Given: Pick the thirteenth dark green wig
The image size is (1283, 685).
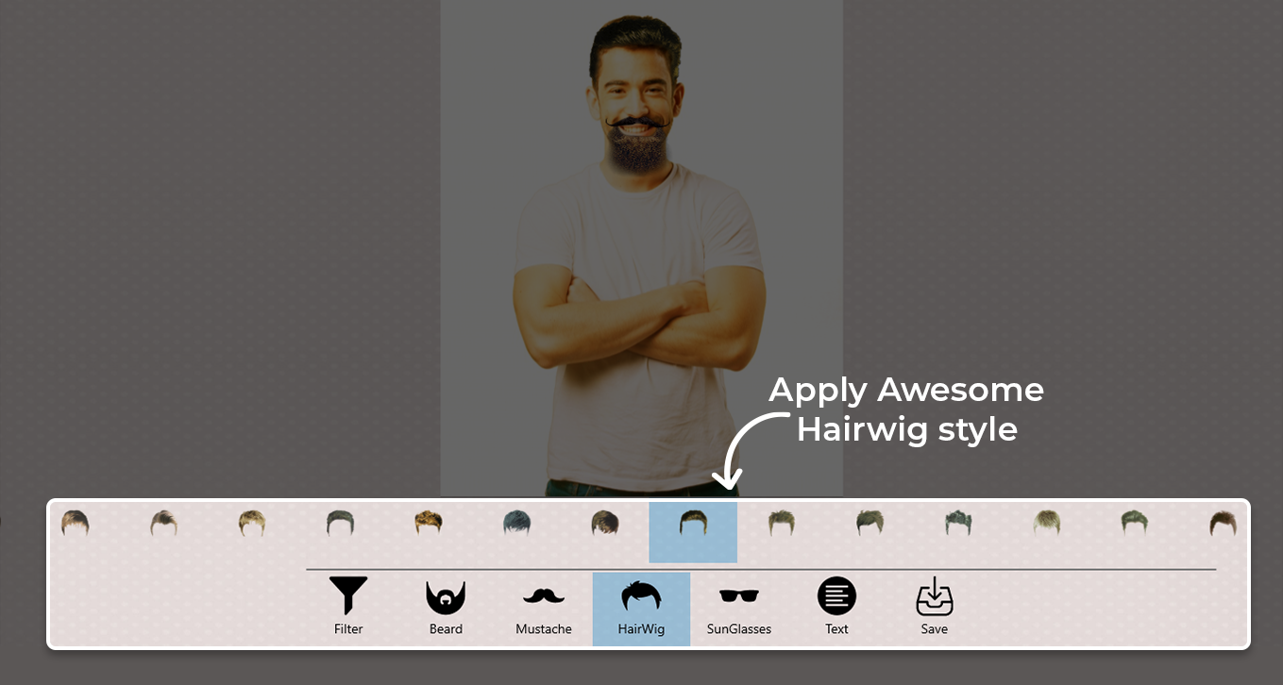Looking at the screenshot, I should (1135, 523).
